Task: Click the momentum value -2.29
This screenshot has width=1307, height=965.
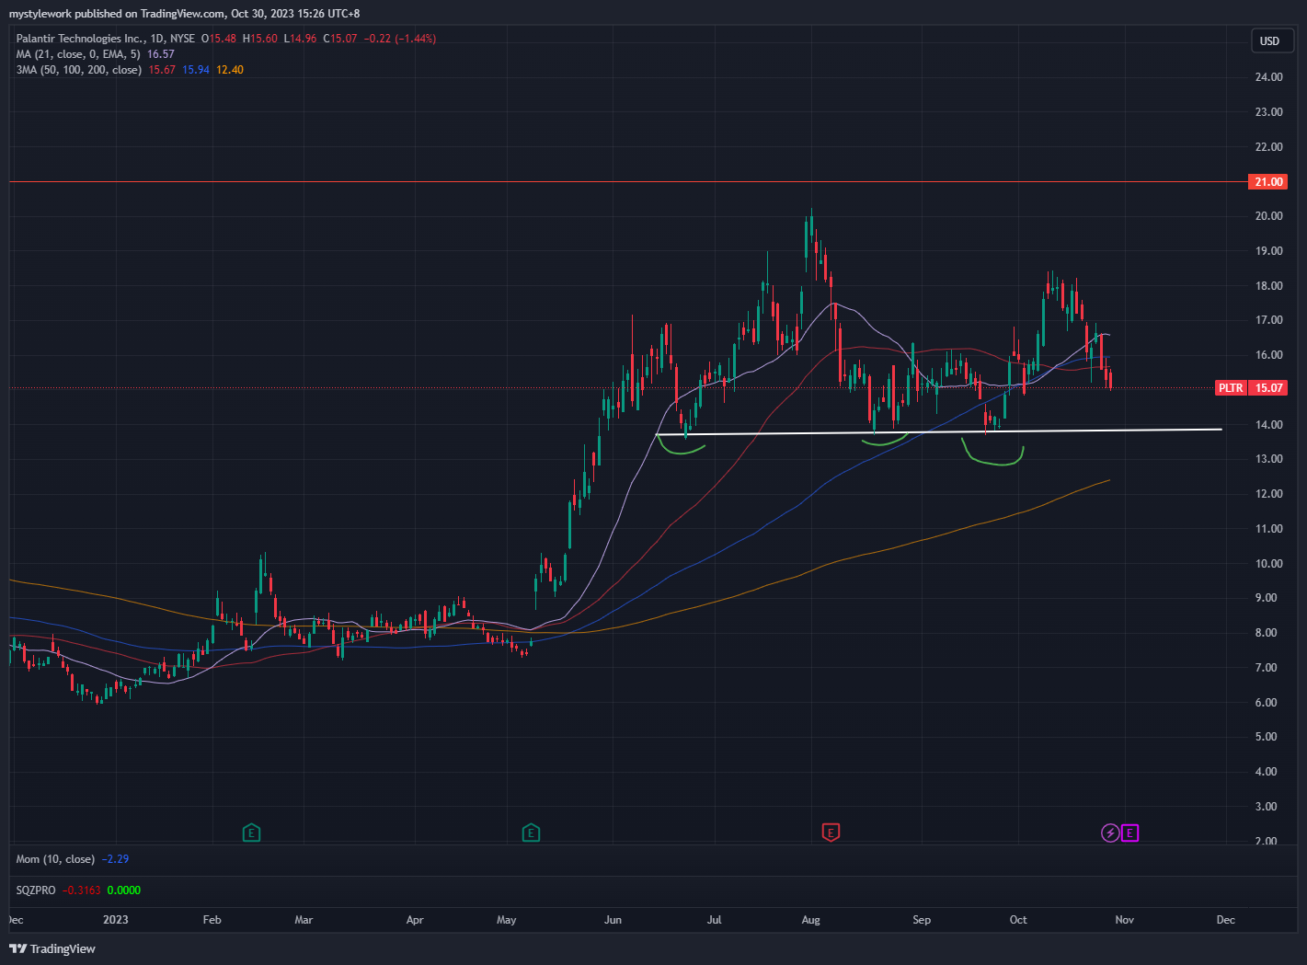Action: 115,859
